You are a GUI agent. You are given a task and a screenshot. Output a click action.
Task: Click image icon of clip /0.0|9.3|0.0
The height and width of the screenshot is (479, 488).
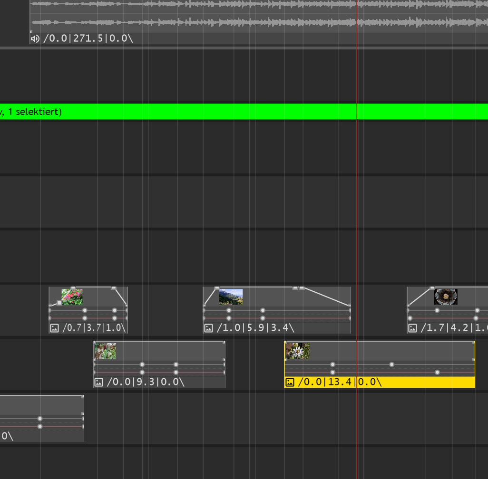click(x=98, y=382)
